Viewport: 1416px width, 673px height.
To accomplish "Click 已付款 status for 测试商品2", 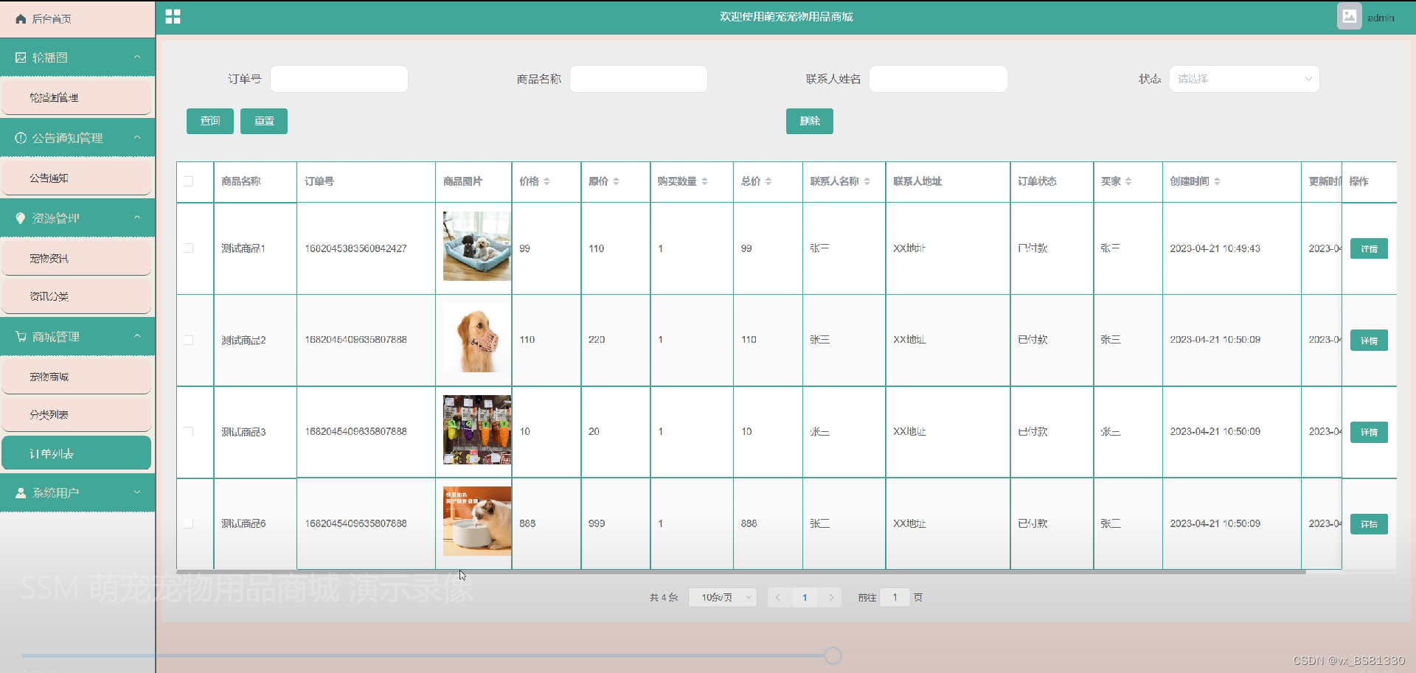I will tap(1032, 340).
